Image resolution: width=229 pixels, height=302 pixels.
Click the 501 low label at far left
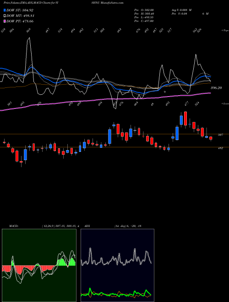(10, 104)
